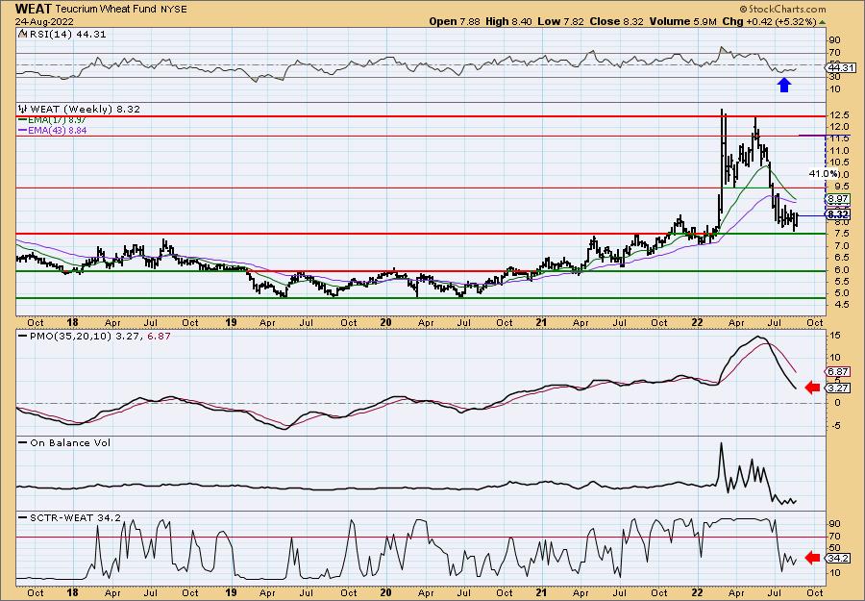This screenshot has height=601, width=865.
Task: Click the 'Chg +0.42 (+5.32%)' value
Action: click(769, 21)
